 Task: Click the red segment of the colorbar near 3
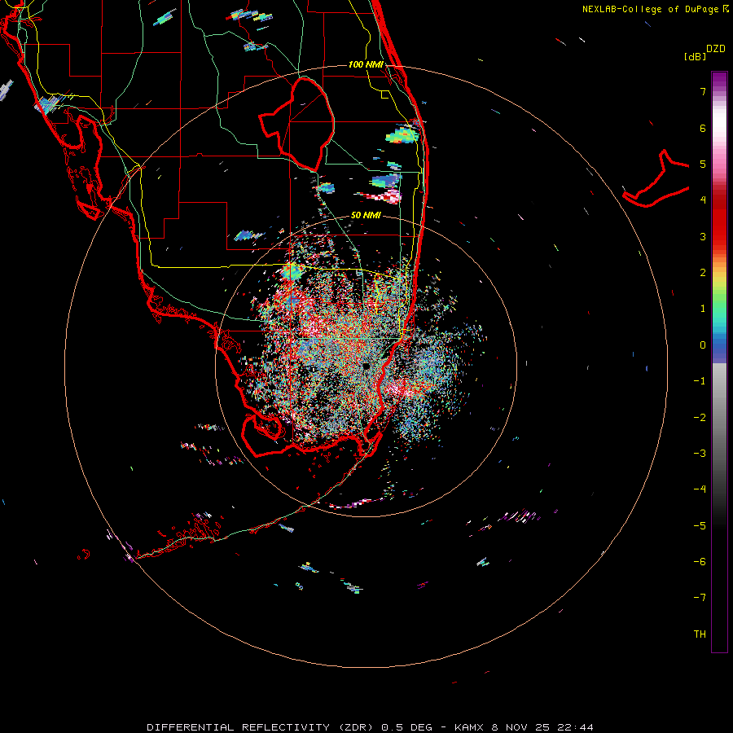(x=719, y=234)
